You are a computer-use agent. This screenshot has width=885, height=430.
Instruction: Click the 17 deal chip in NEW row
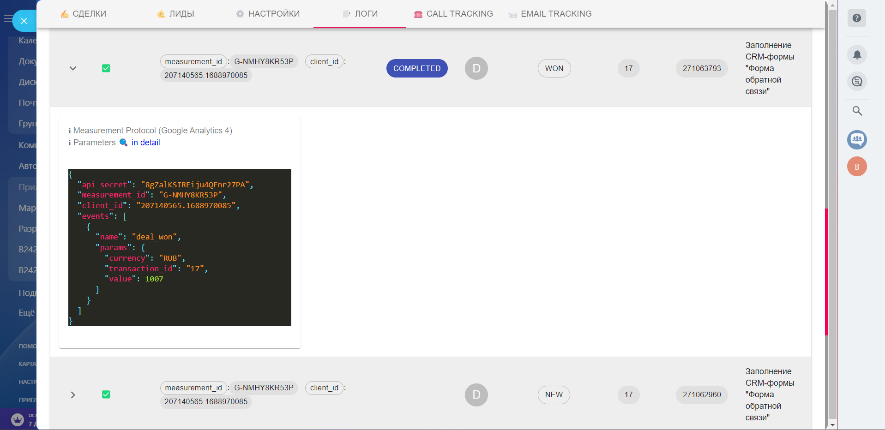click(629, 394)
